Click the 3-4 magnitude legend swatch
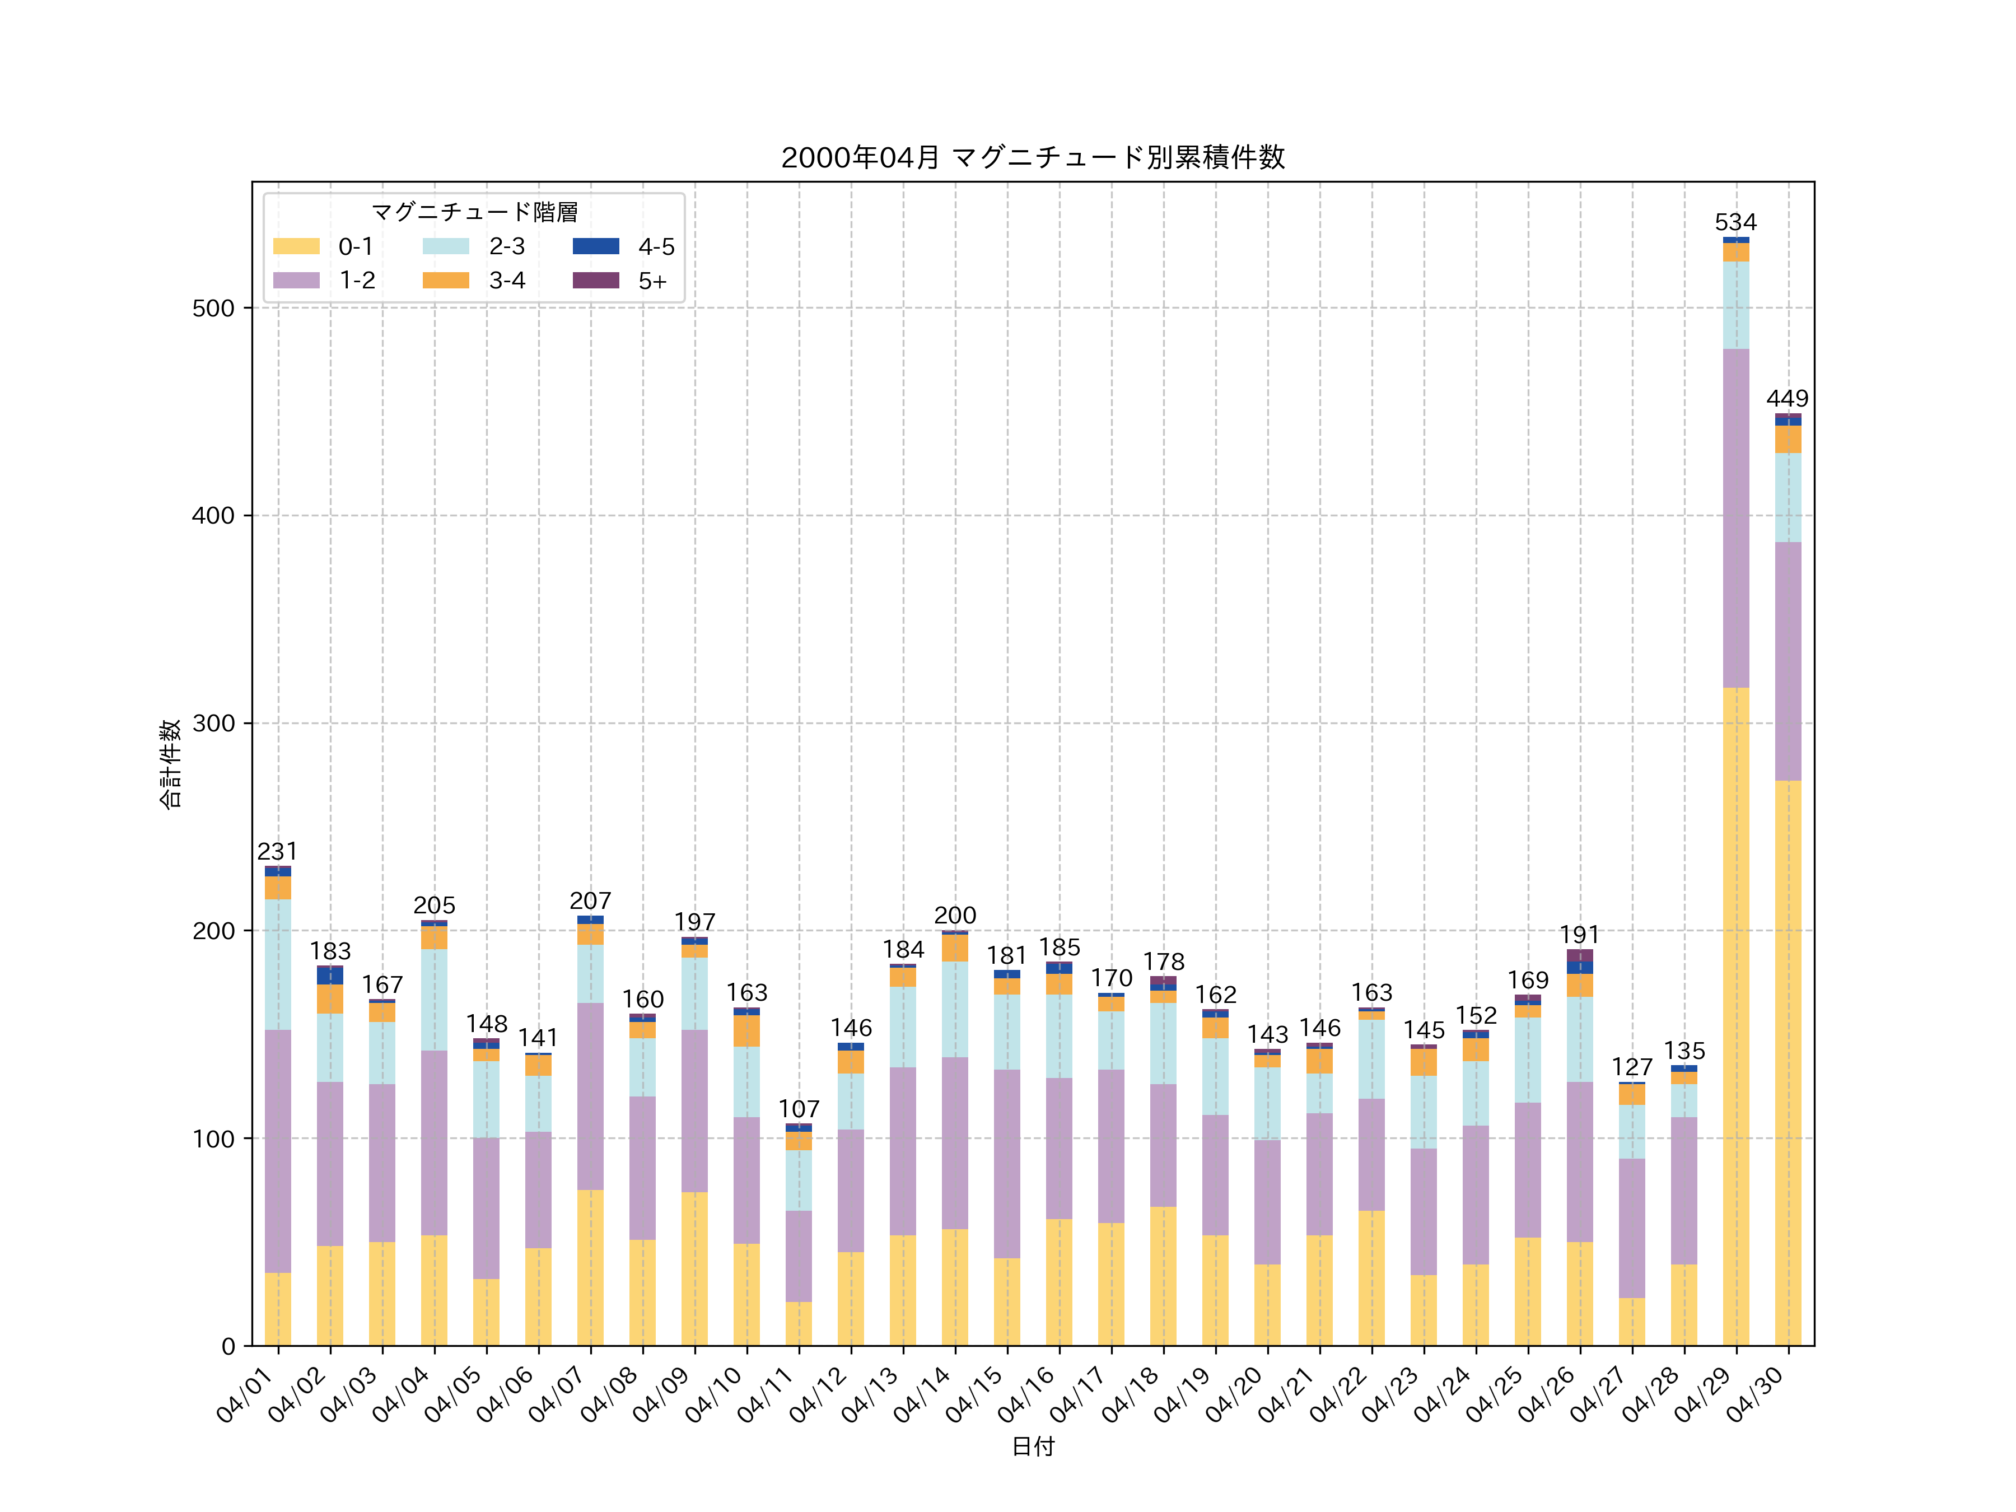The width and height of the screenshot is (2016, 1512). [446, 280]
